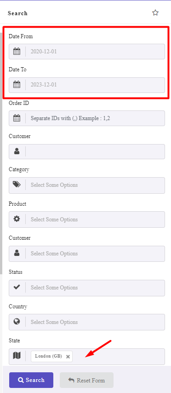Open the second Customer select dropdown

coord(95,254)
